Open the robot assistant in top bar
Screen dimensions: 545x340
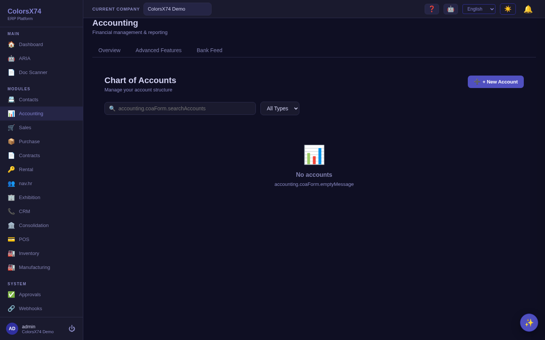451,9
